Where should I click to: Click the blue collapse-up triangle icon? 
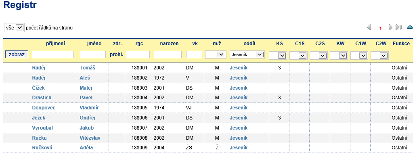[410, 27]
